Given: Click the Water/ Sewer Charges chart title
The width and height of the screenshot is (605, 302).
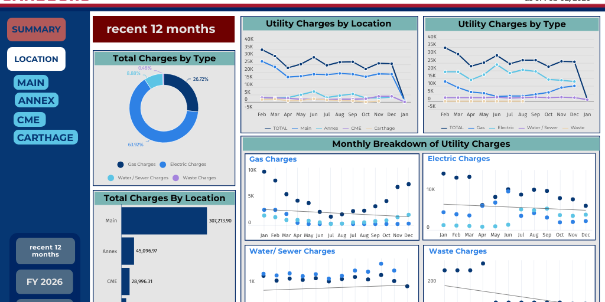Looking at the screenshot, I should click(292, 251).
